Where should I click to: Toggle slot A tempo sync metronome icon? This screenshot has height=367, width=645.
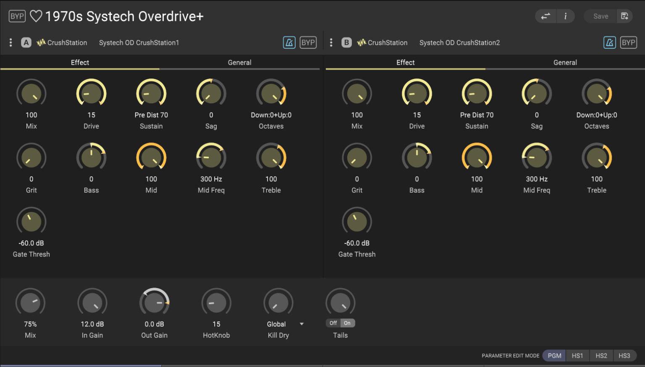pos(289,42)
